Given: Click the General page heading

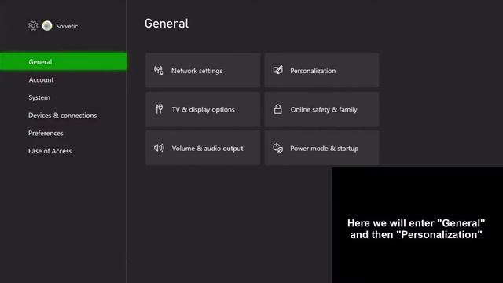Looking at the screenshot, I should click(167, 24).
